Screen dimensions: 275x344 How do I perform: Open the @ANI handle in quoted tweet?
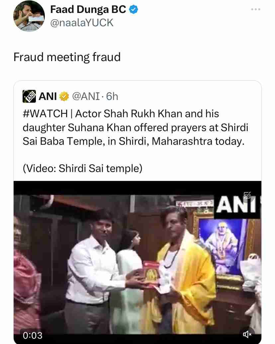86,96
